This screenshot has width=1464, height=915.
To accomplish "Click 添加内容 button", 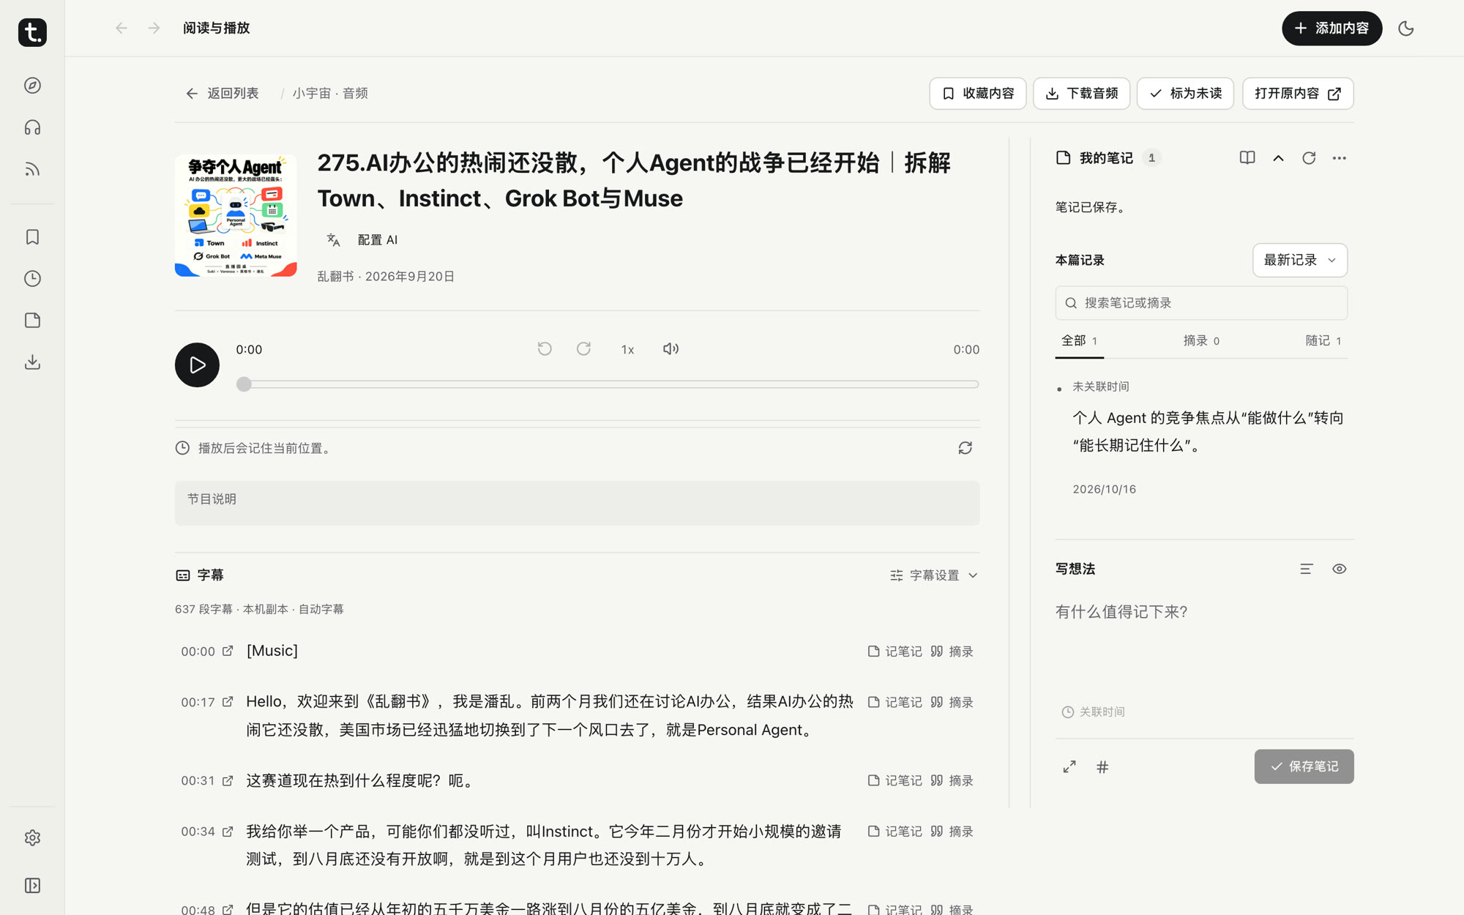I will [1332, 29].
